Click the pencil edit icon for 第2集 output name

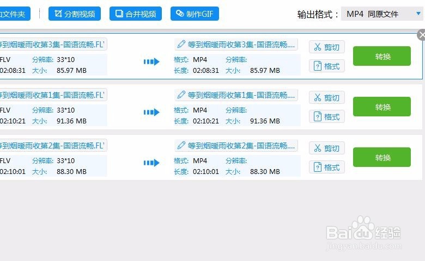[181, 145]
